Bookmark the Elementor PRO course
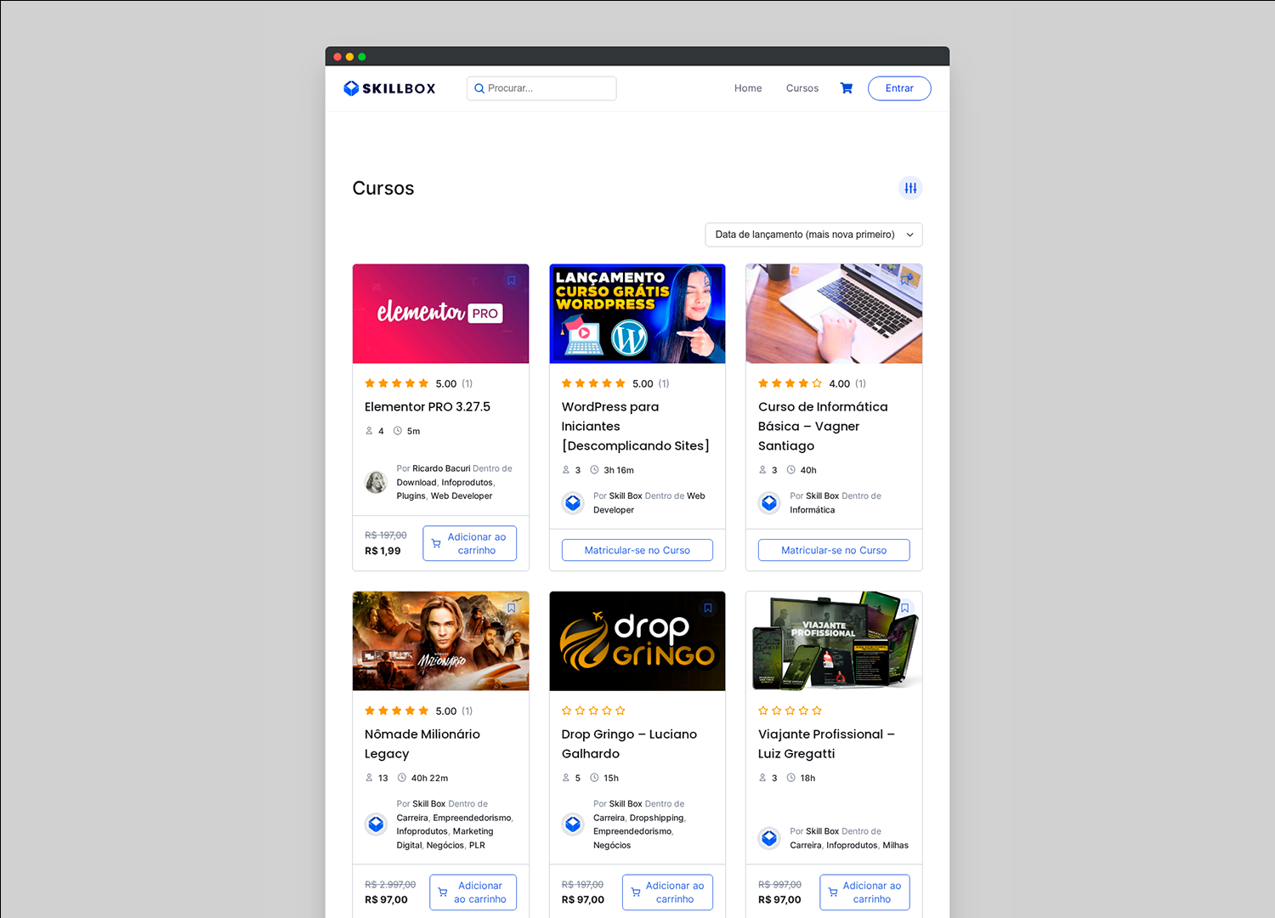1275x918 pixels. [x=512, y=280]
